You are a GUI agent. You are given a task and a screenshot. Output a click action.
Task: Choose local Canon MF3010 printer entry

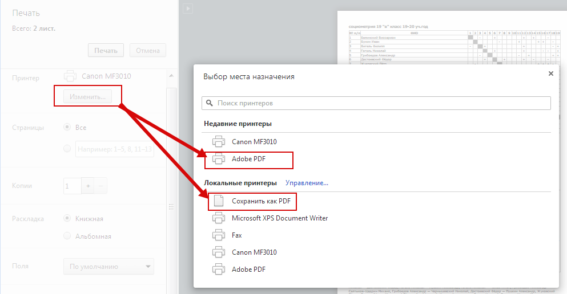pyautogui.click(x=254, y=252)
